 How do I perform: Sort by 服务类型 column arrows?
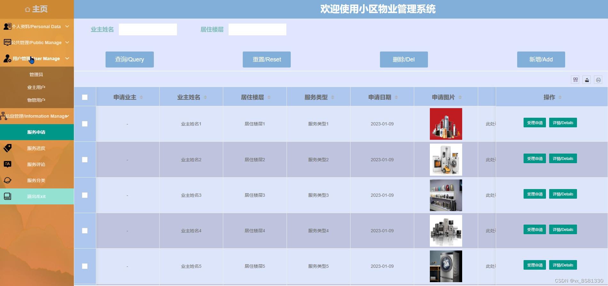pyautogui.click(x=333, y=97)
